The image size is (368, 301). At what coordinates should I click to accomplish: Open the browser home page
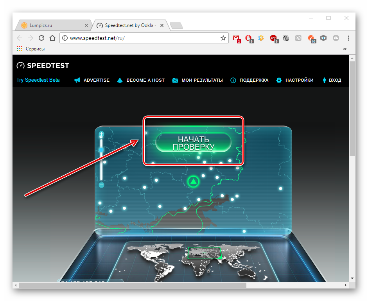click(52, 38)
